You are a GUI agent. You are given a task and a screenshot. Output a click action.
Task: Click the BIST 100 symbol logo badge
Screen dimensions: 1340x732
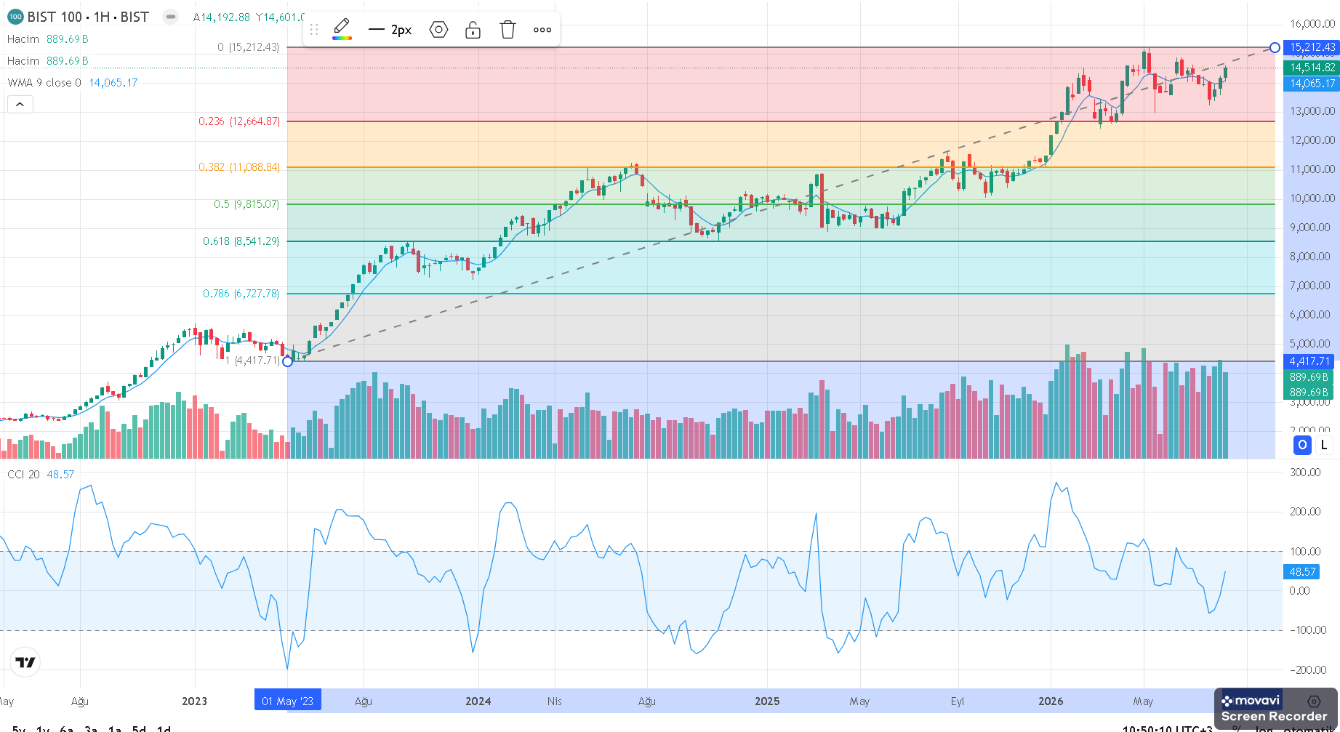15,17
